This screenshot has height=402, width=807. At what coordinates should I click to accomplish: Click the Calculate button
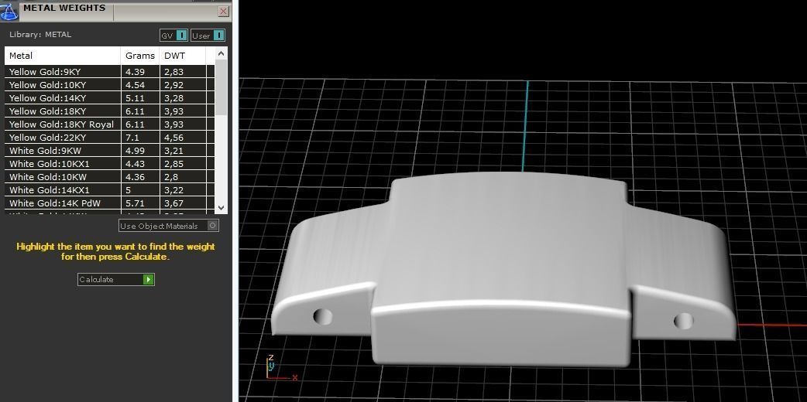[116, 280]
